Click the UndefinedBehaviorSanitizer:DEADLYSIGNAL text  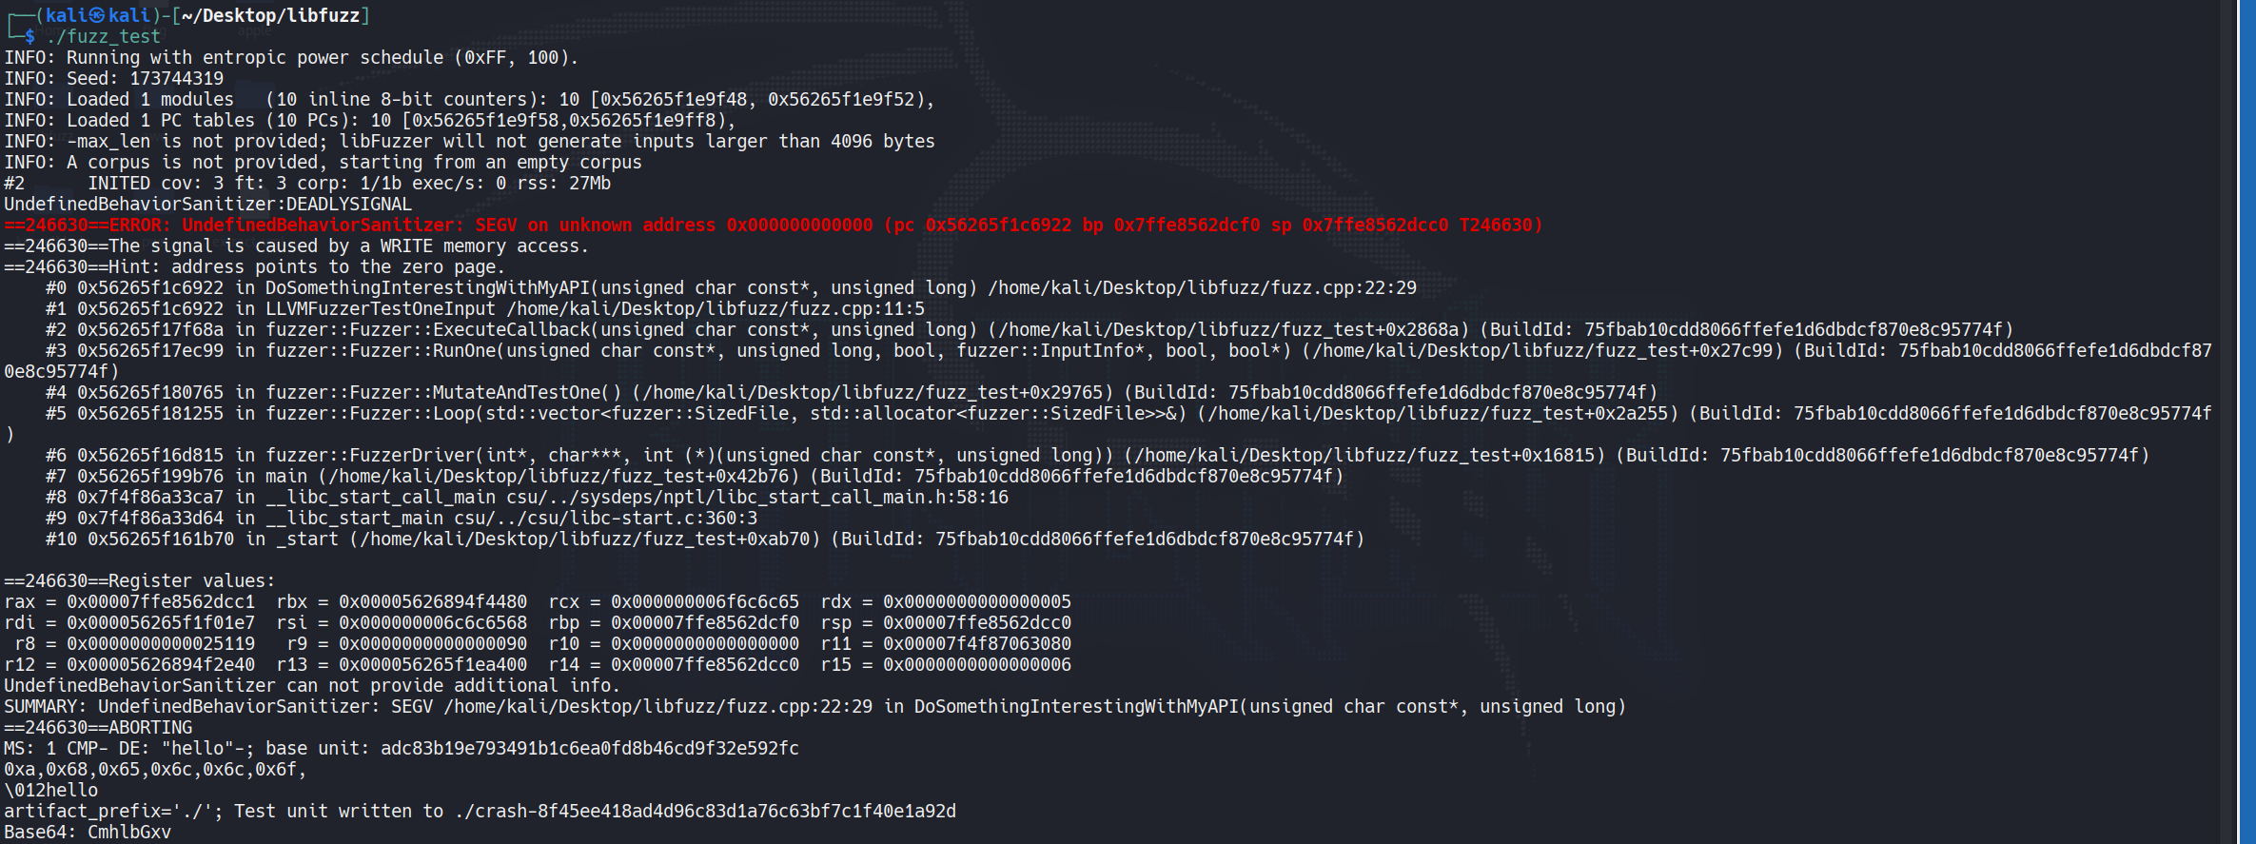(x=207, y=204)
